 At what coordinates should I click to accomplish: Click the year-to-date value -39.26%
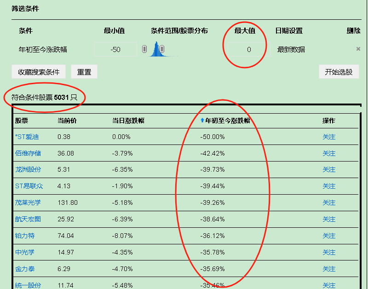213,202
